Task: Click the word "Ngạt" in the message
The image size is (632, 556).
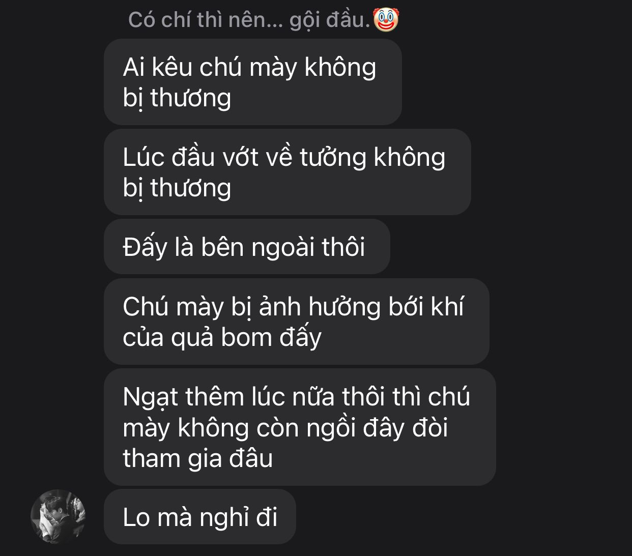Action: tap(151, 397)
